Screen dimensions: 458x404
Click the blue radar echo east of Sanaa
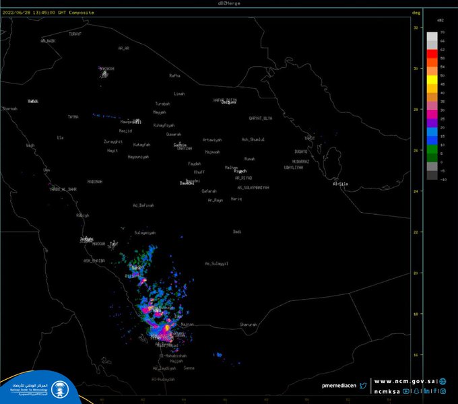218,355
